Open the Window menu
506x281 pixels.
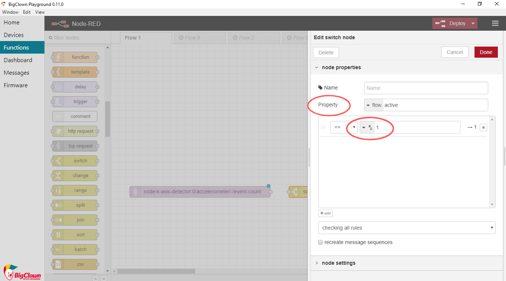coord(10,12)
